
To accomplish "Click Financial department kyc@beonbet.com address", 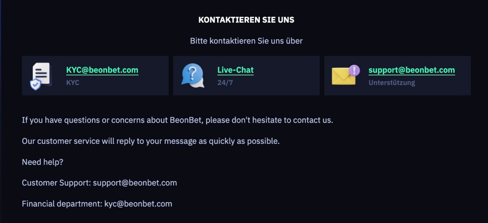I will (138, 204).
